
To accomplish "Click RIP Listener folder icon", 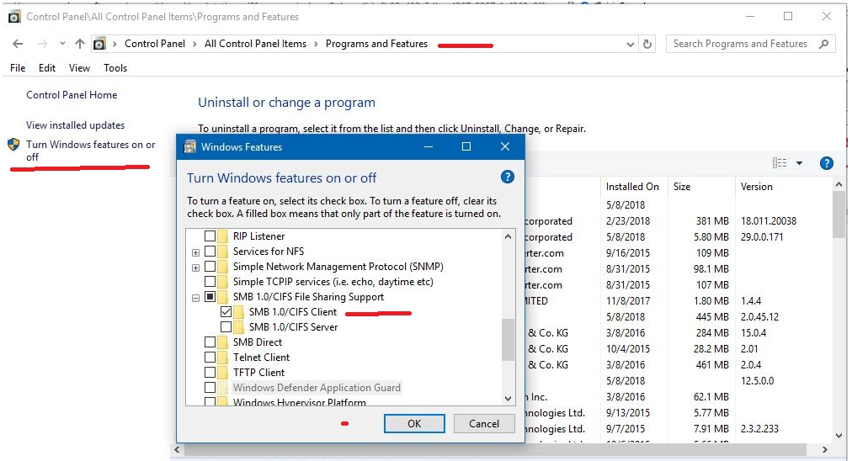I will click(x=223, y=236).
